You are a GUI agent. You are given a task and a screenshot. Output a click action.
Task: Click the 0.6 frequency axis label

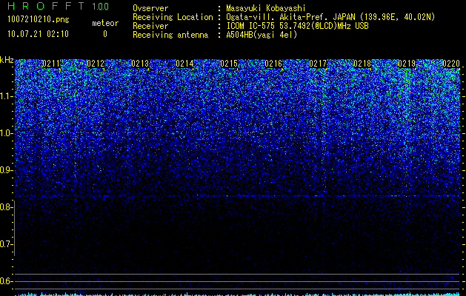pos(5,281)
